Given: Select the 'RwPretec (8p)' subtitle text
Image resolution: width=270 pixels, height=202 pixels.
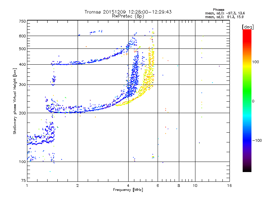Looking at the screenshot, I should tap(128, 16).
